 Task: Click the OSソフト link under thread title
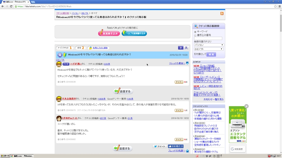pos(60,60)
